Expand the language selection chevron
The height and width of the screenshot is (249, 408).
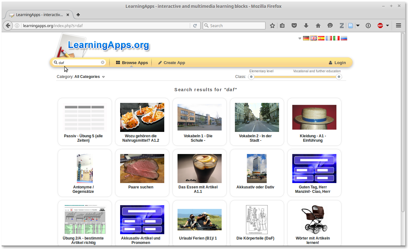pos(300,38)
